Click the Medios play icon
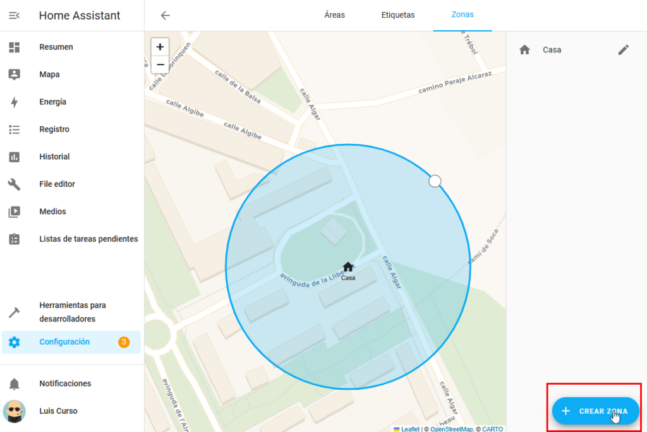The width and height of the screenshot is (647, 432). pyautogui.click(x=14, y=212)
